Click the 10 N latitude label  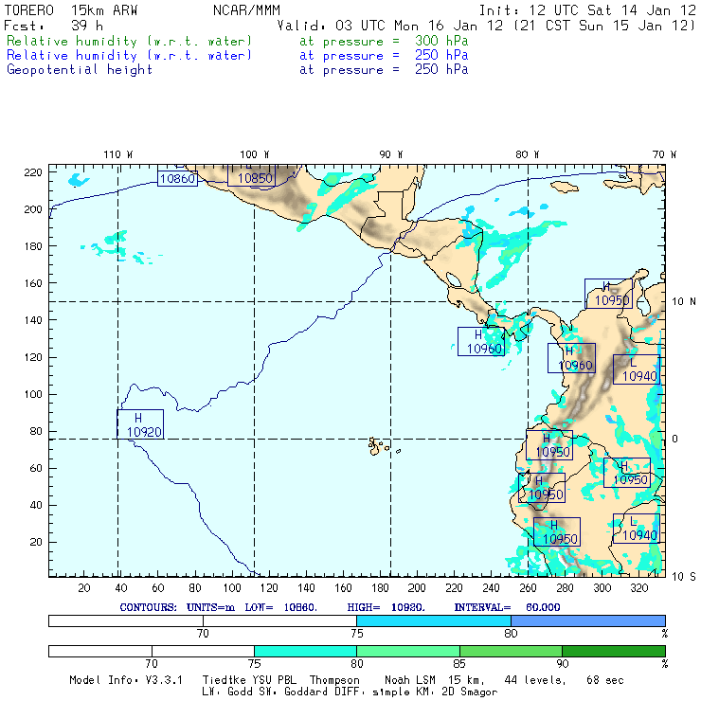pyautogui.click(x=685, y=301)
